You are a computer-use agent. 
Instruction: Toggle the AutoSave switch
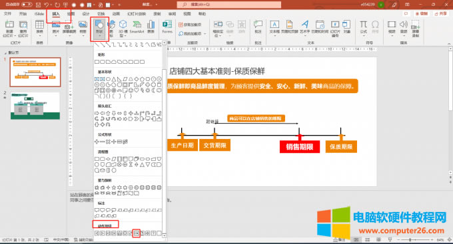(27, 5)
